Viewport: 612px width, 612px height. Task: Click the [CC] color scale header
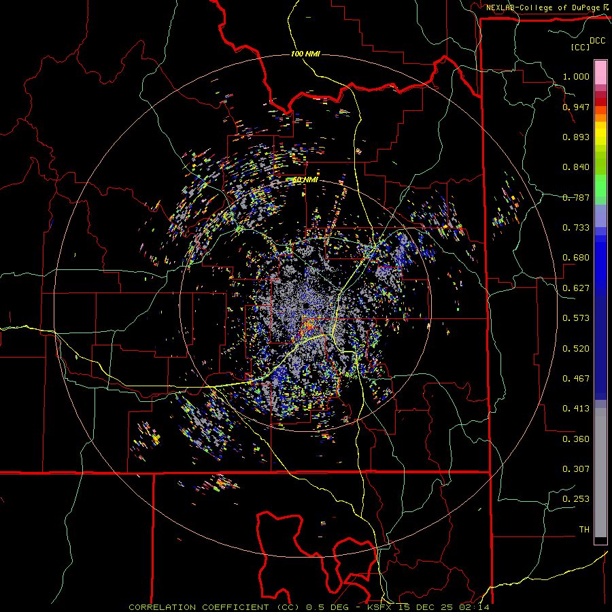[580, 47]
